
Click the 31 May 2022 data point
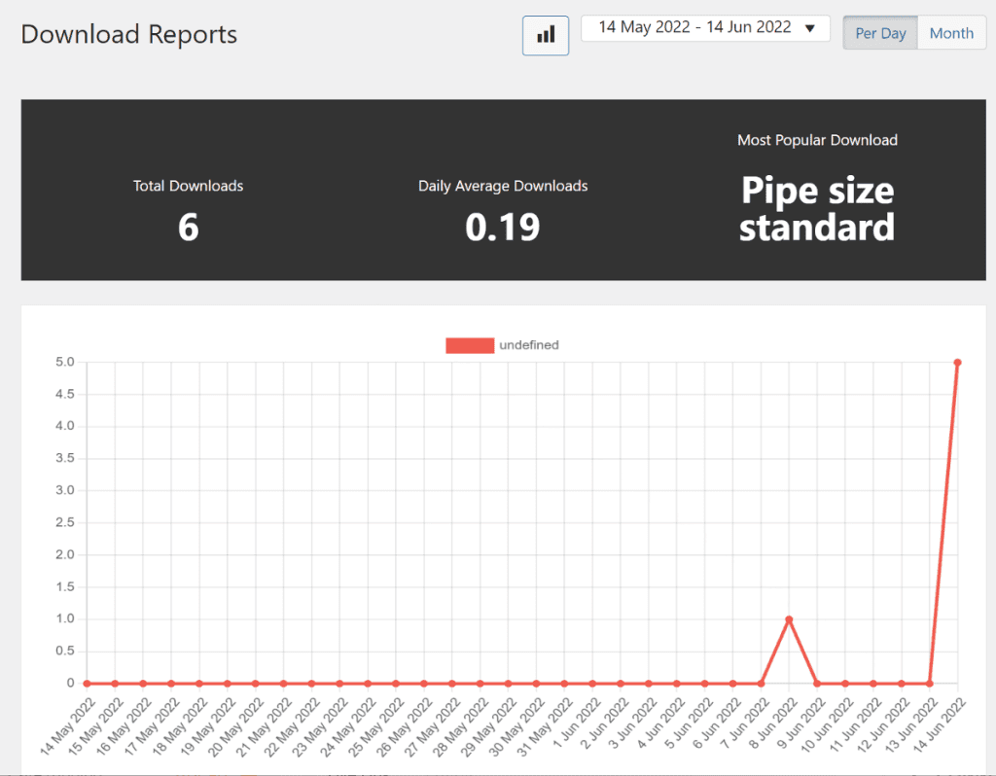564,684
